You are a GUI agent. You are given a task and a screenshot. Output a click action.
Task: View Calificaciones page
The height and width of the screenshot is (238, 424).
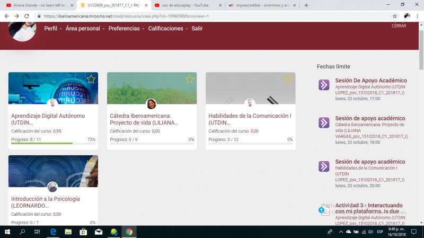[x=165, y=29]
